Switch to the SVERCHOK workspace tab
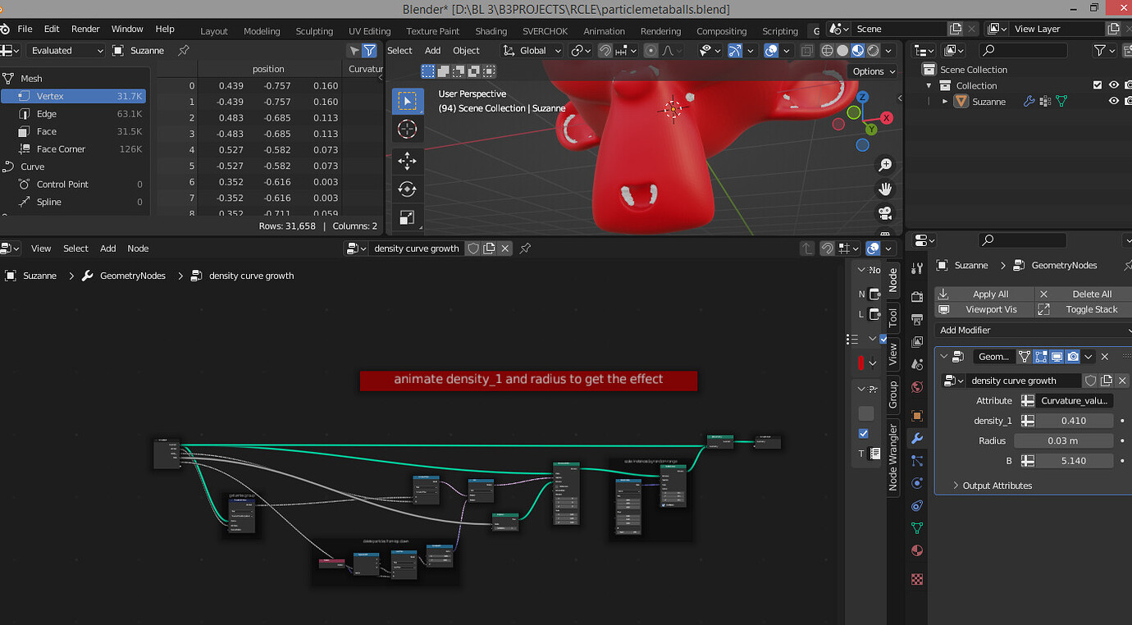 545,31
